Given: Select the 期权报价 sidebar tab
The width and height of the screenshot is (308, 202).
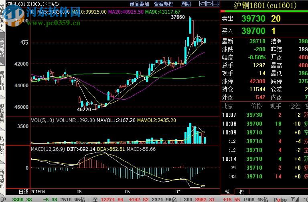Looking at the screenshot, I should [x=2, y=81].
